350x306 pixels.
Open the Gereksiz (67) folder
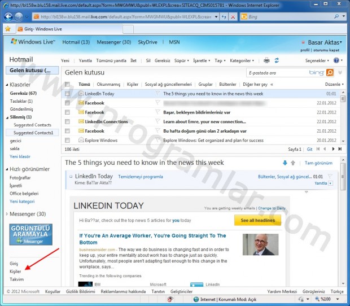(23, 93)
